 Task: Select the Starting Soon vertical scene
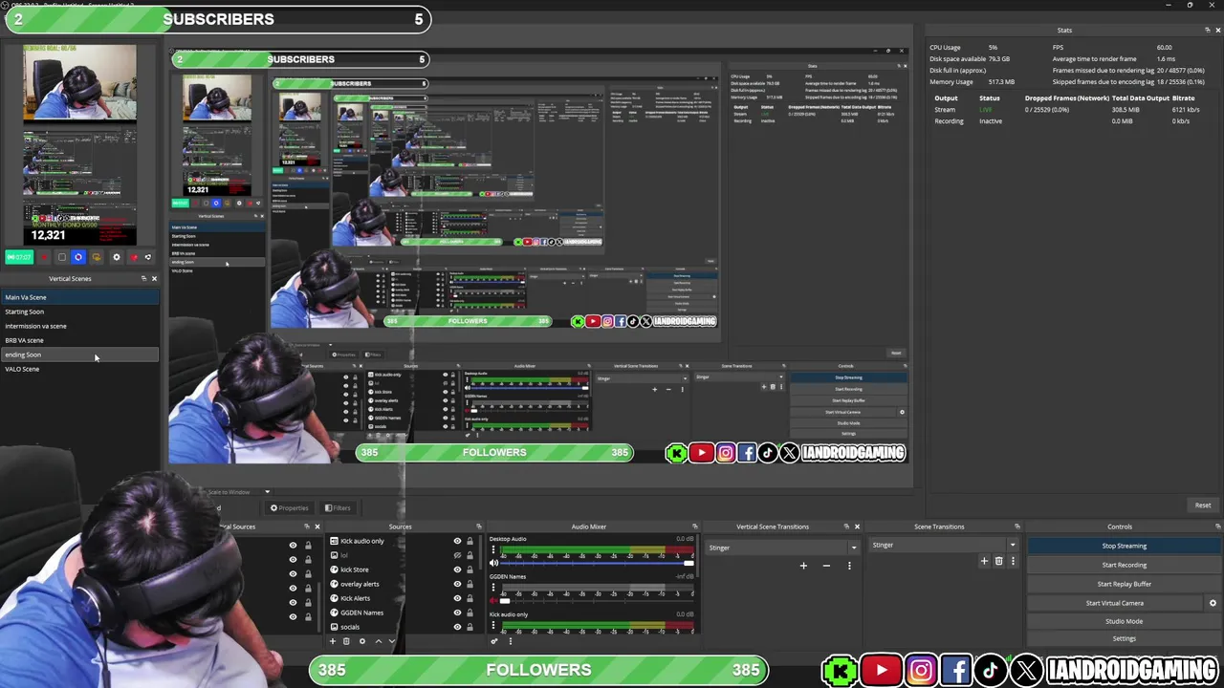click(79, 312)
